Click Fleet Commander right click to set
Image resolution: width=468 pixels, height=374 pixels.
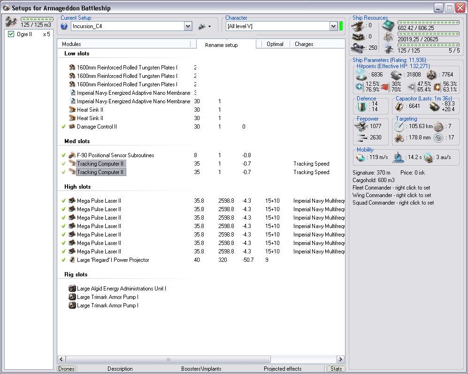(391, 188)
